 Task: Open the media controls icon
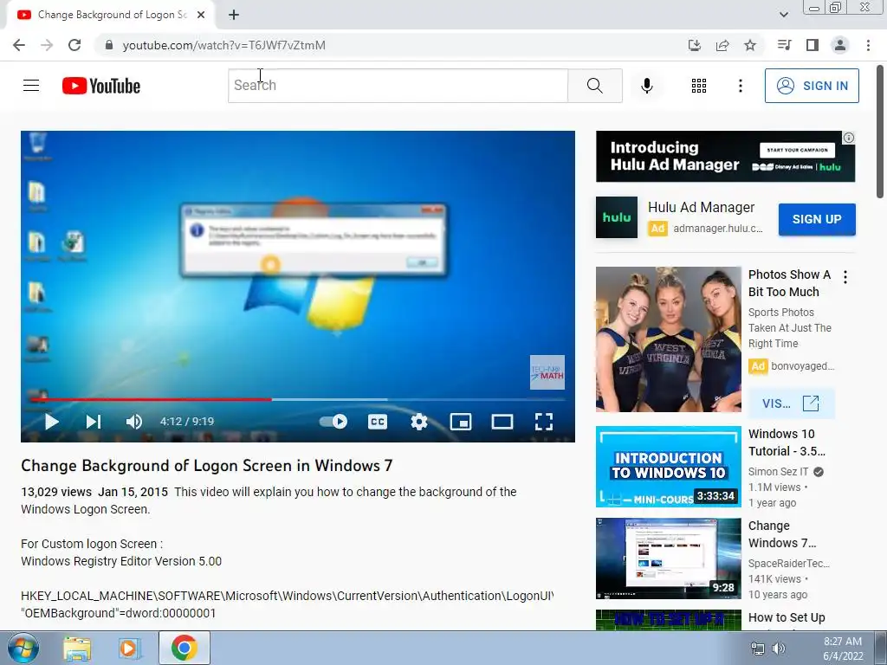(784, 45)
